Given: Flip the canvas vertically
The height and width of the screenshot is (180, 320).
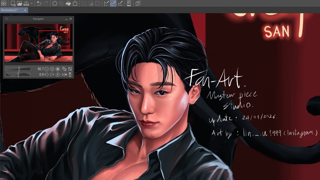Looking at the screenshot, I should [x=70, y=75].
